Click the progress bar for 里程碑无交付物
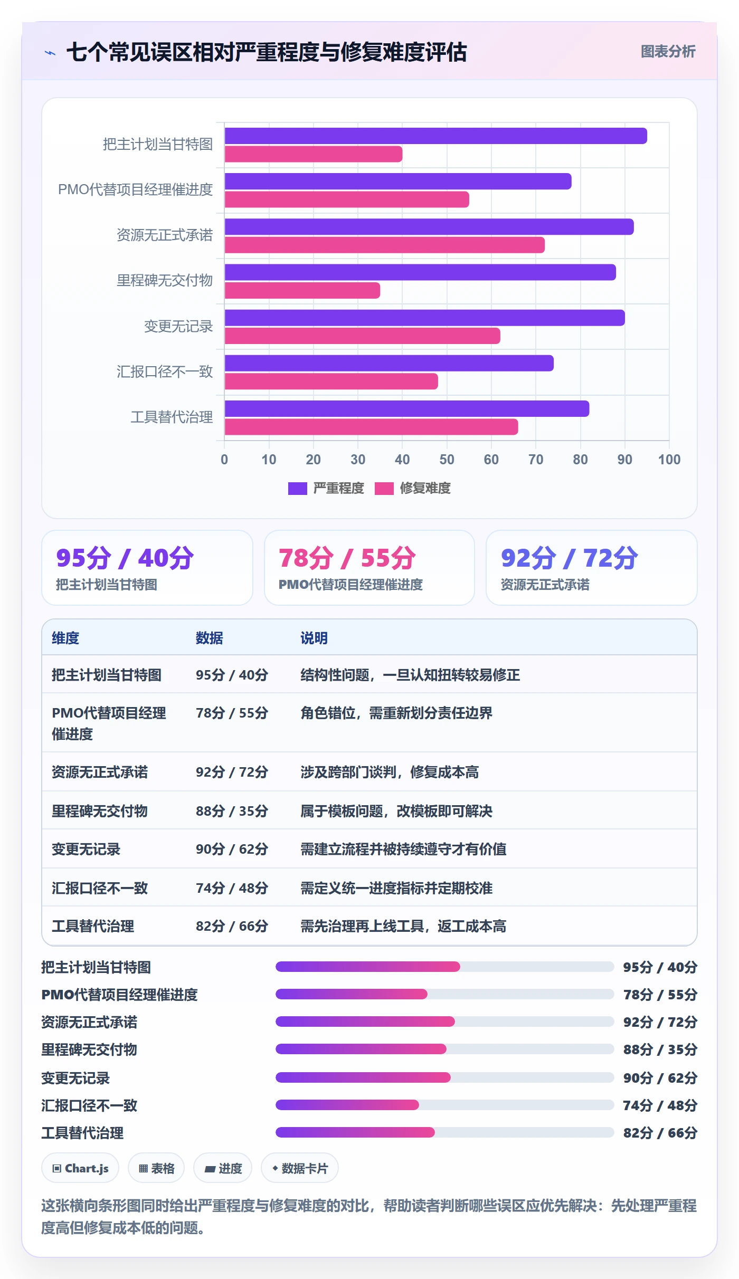The width and height of the screenshot is (739, 1279). click(x=444, y=1049)
